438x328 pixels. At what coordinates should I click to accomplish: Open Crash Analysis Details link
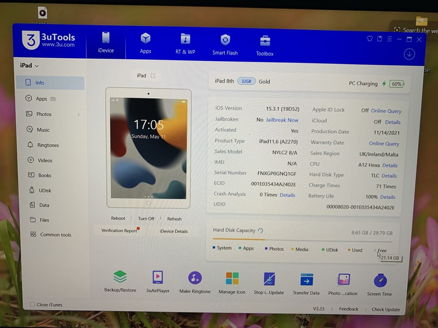pos(287,195)
